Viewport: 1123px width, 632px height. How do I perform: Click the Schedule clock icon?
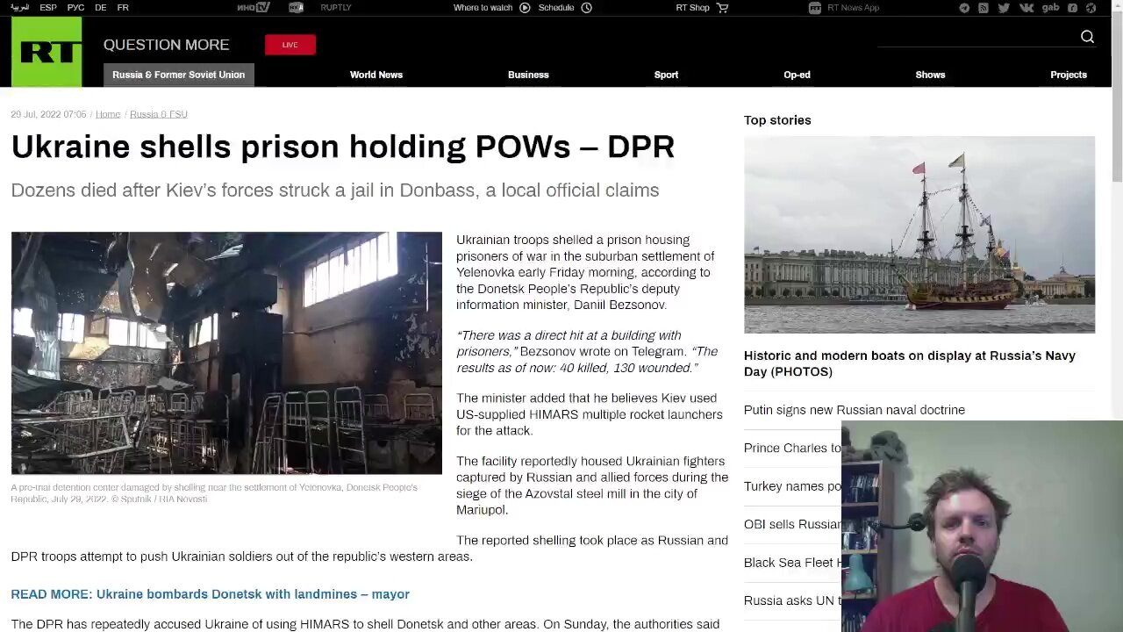point(587,8)
